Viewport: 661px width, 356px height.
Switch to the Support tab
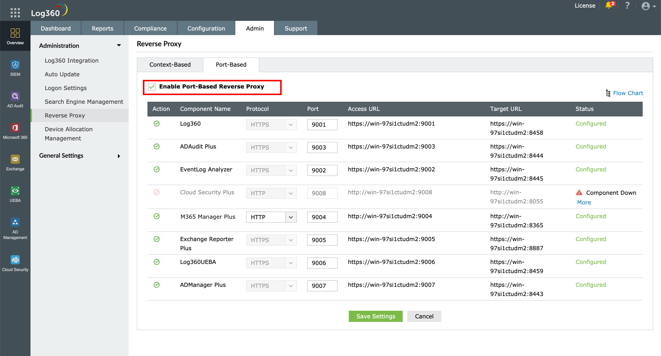point(296,28)
